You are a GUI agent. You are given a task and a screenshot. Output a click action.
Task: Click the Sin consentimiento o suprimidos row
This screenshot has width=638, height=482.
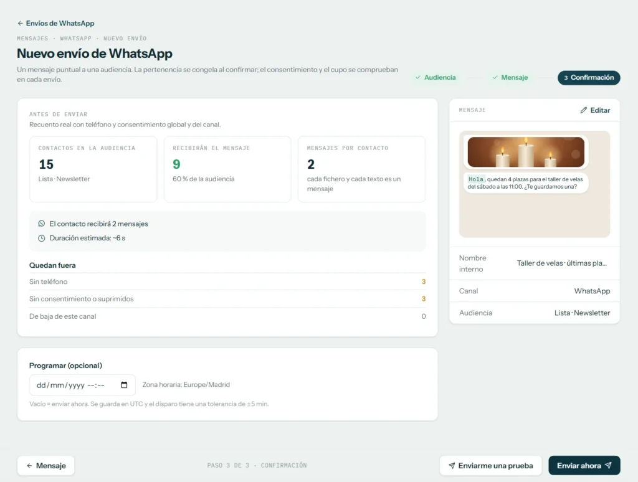coord(227,298)
